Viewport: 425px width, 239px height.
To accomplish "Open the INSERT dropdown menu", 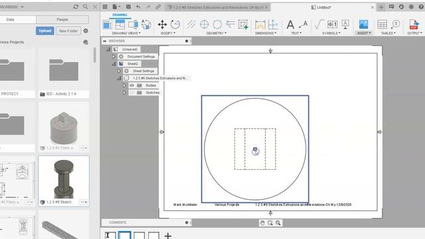I will coord(364,33).
